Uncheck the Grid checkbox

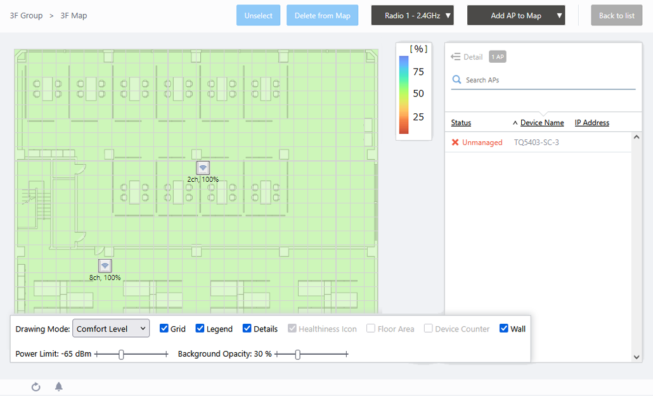tap(164, 329)
